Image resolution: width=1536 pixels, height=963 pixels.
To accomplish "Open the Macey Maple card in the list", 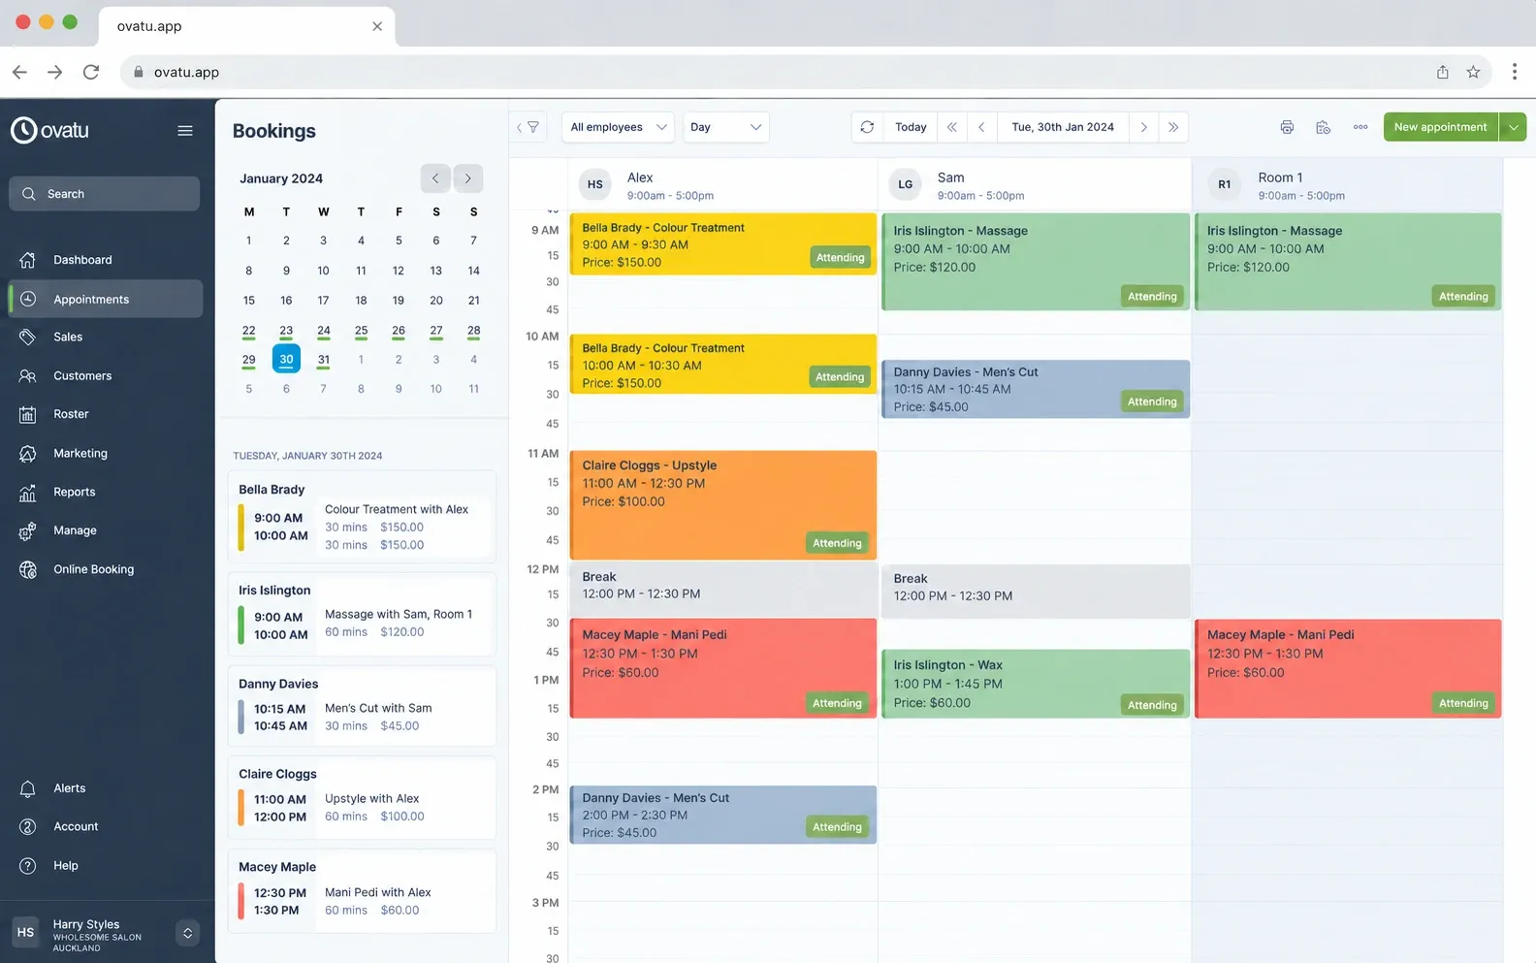I will pyautogui.click(x=362, y=891).
